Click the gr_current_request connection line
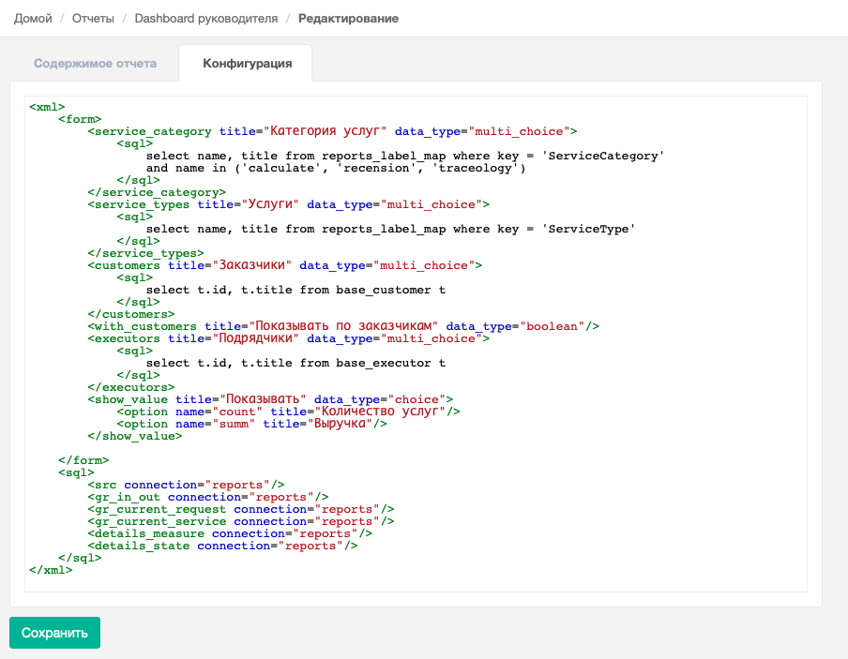 point(241,509)
